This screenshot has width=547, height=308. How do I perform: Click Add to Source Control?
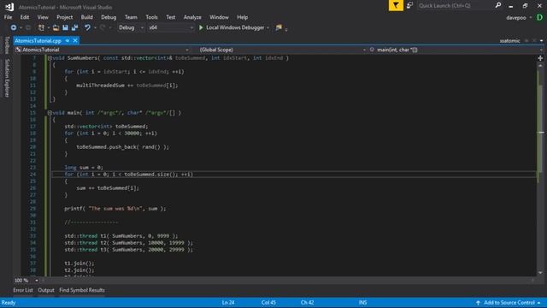tap(509, 302)
